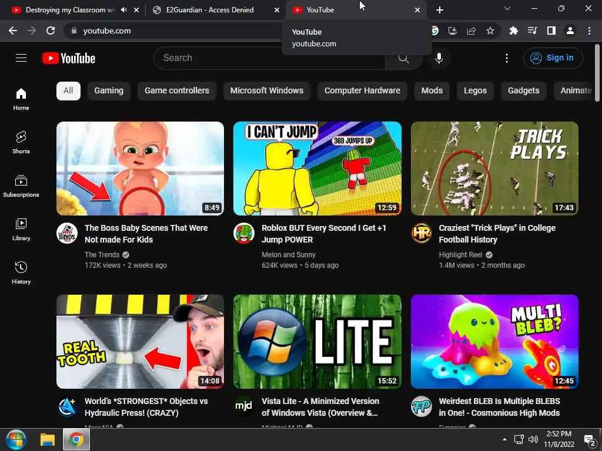Open Shorts from sidebar
602x451 pixels.
tap(21, 142)
